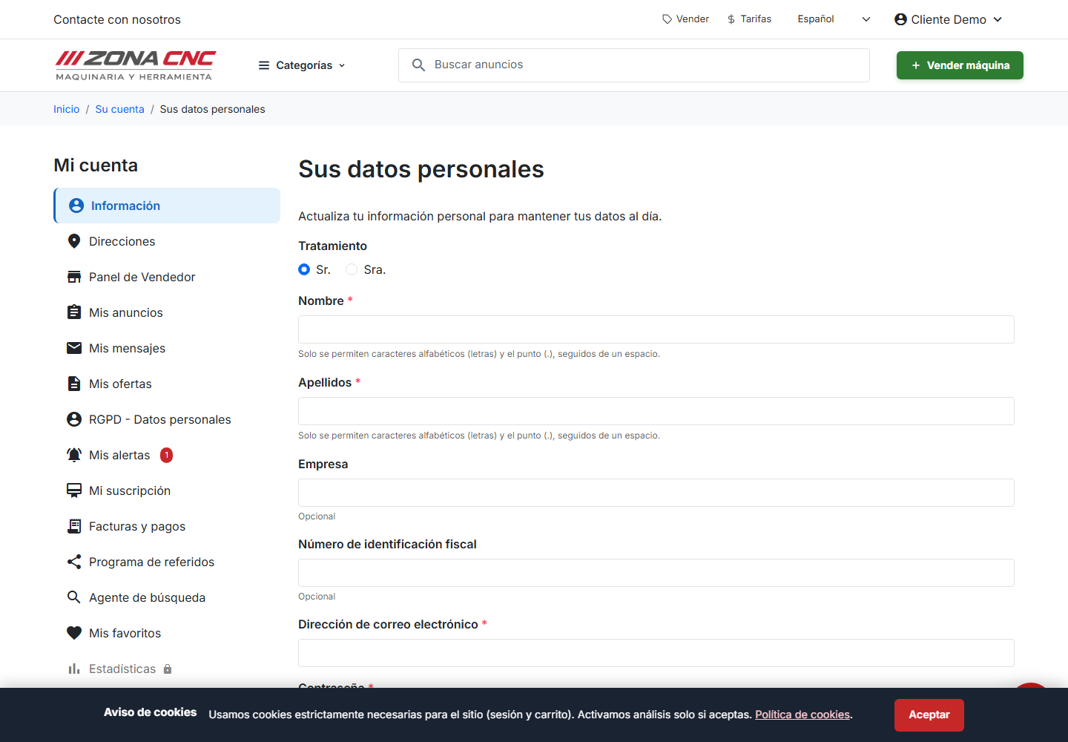The height and width of the screenshot is (742, 1068).
Task: Open Mis alertas section
Action: pos(167,455)
